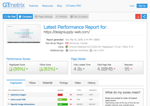Image resolution: width=150 pixels, height=106 pixels.
Task: Click the Log In link
Action: 132,6
